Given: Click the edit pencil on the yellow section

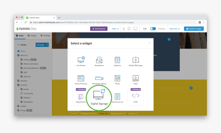Looking at the screenshot, I should (191, 88).
